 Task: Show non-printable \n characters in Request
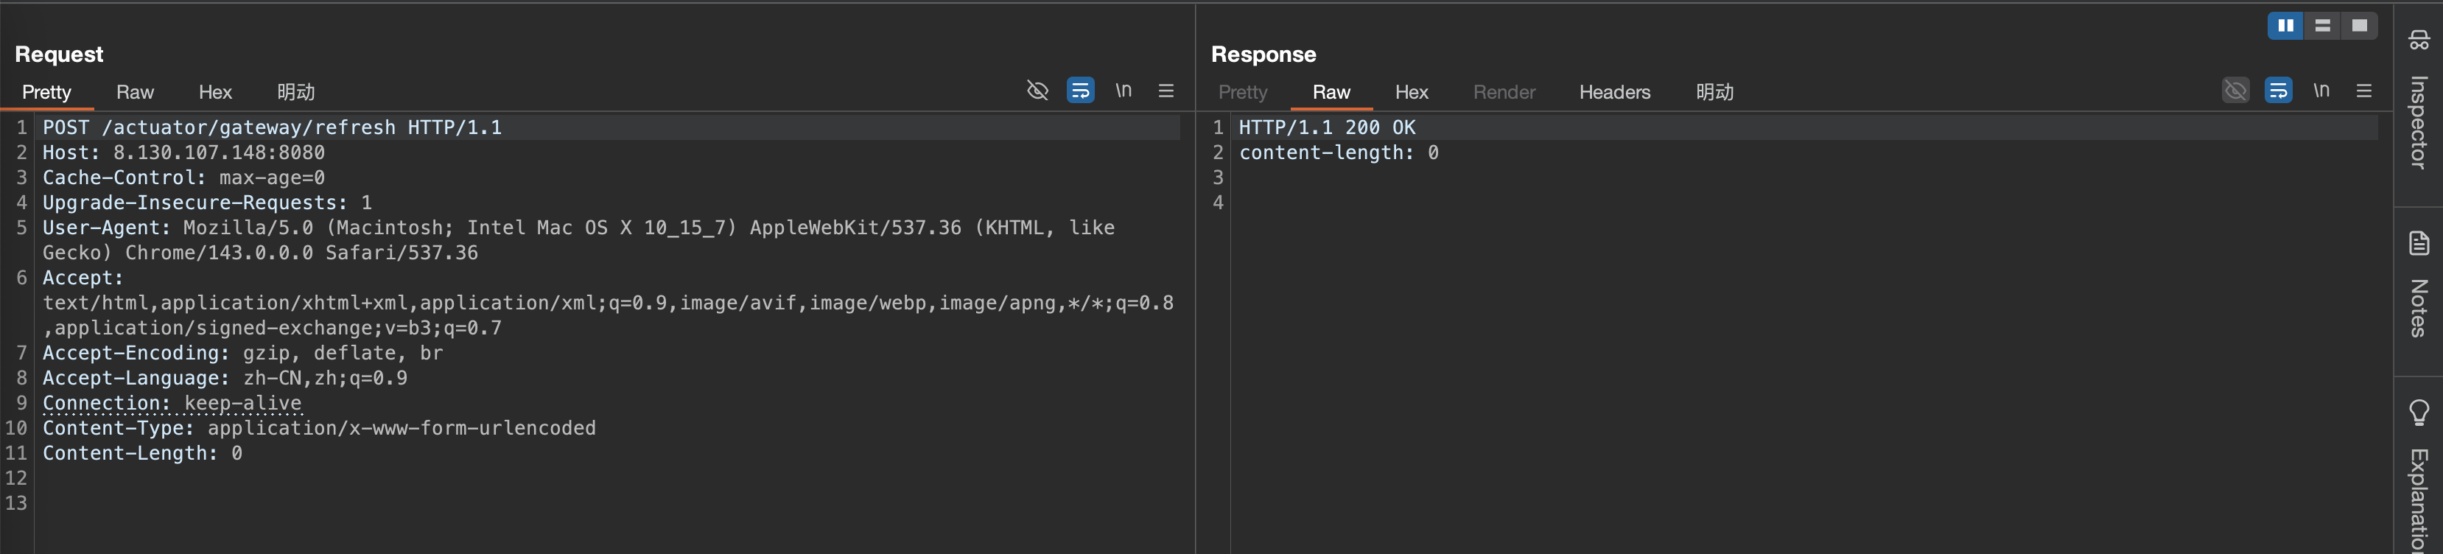[1124, 91]
